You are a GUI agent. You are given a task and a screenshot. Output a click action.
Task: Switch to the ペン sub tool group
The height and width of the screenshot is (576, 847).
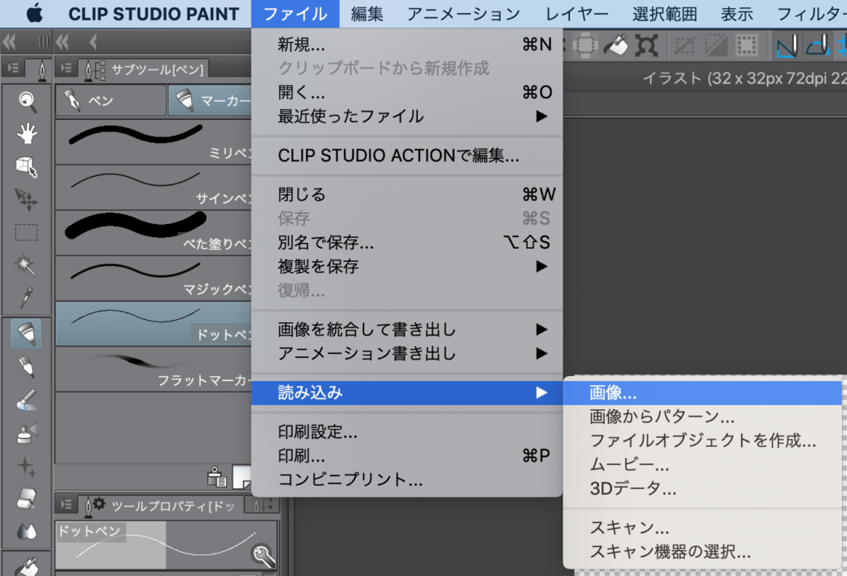click(111, 101)
